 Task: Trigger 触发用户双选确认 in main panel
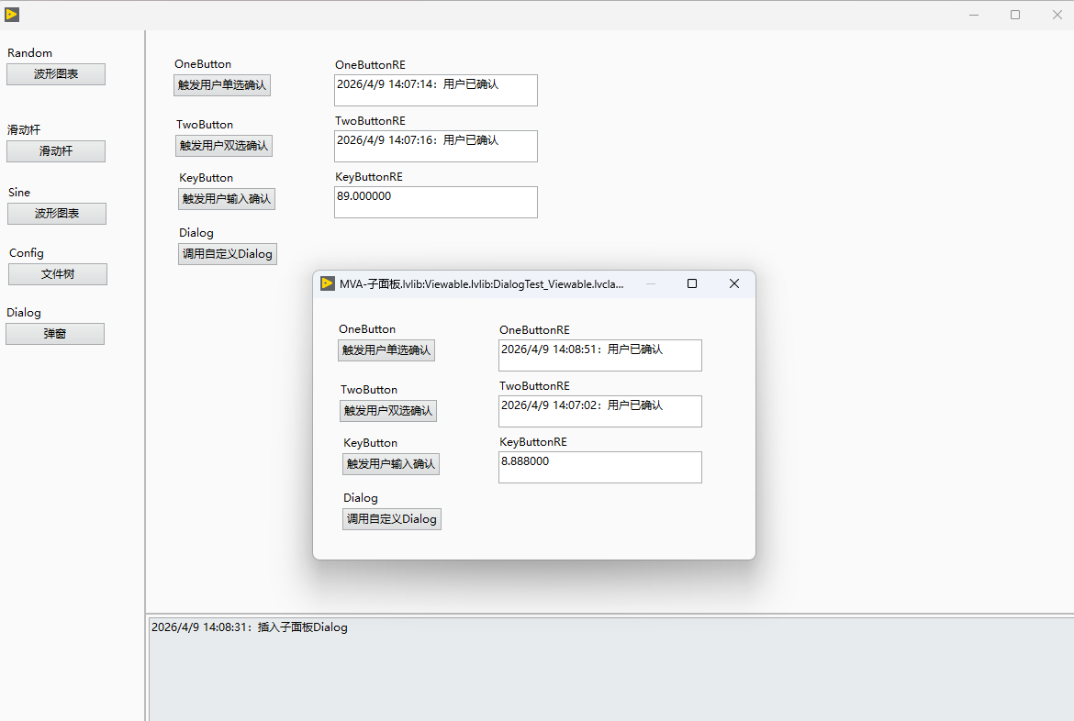point(224,146)
